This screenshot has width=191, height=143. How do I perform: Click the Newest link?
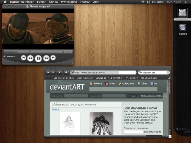[x=56, y=109]
